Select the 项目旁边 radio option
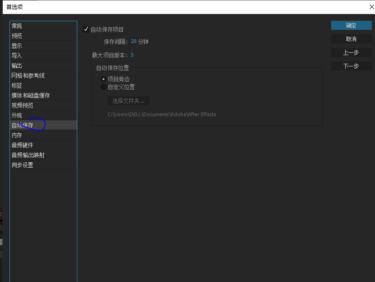This screenshot has height=282, width=375. [x=103, y=79]
